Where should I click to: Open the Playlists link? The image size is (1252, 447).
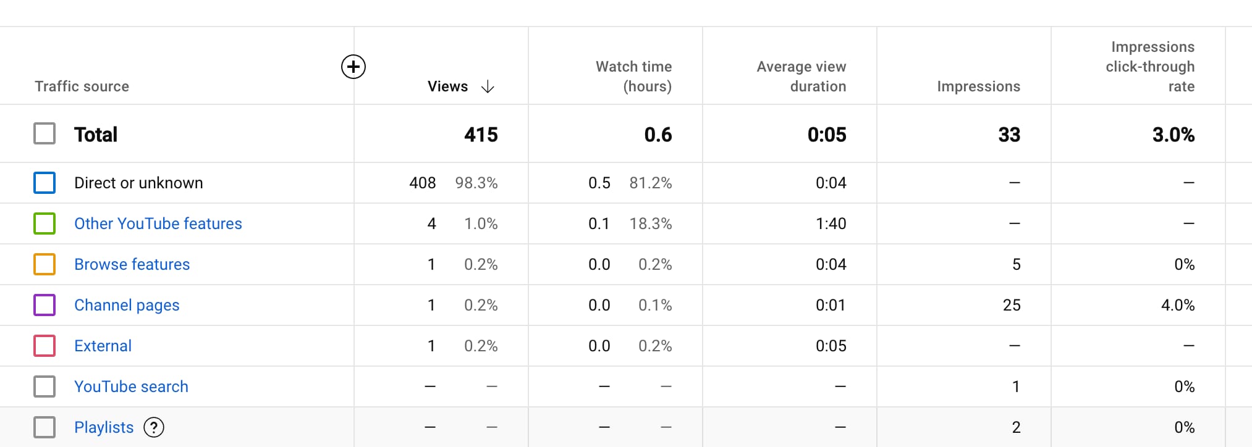104,427
